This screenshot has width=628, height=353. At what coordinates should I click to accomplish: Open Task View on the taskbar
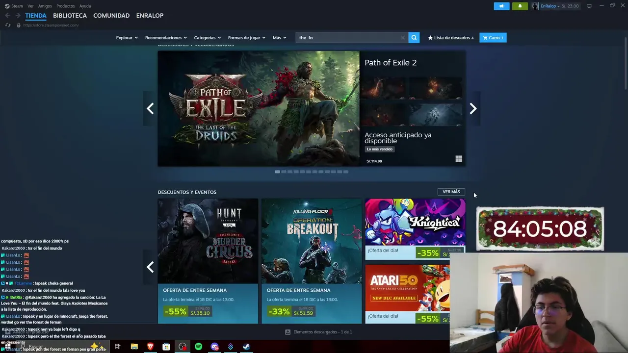[x=118, y=347]
